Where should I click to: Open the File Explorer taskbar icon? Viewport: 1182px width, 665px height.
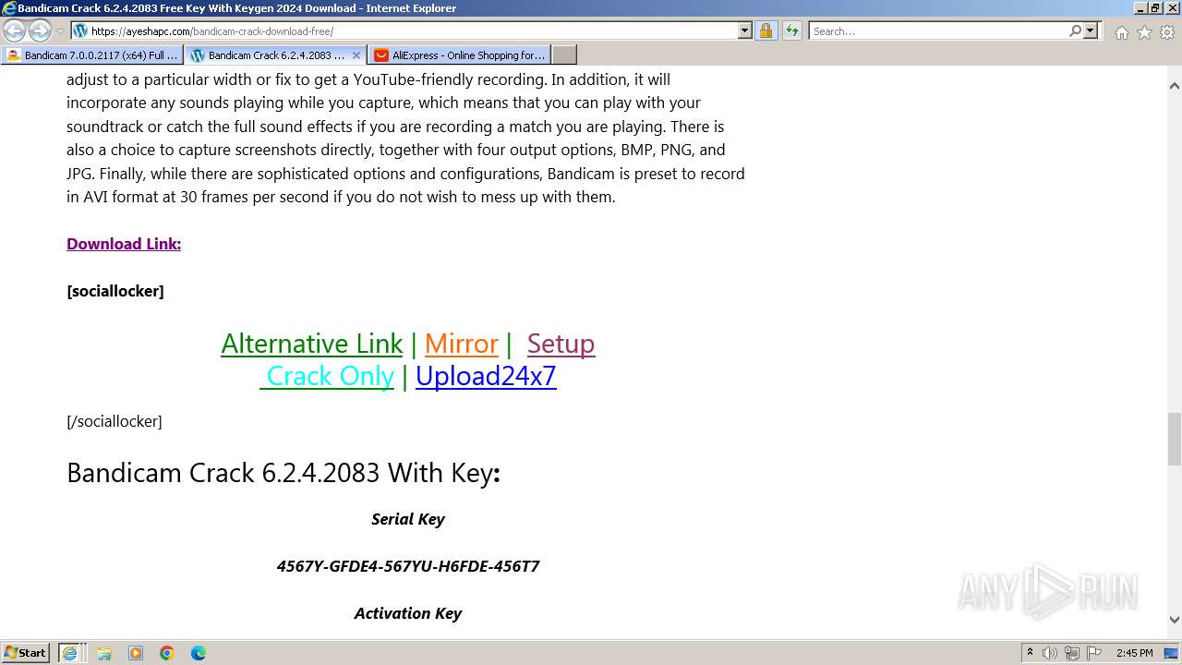104,653
